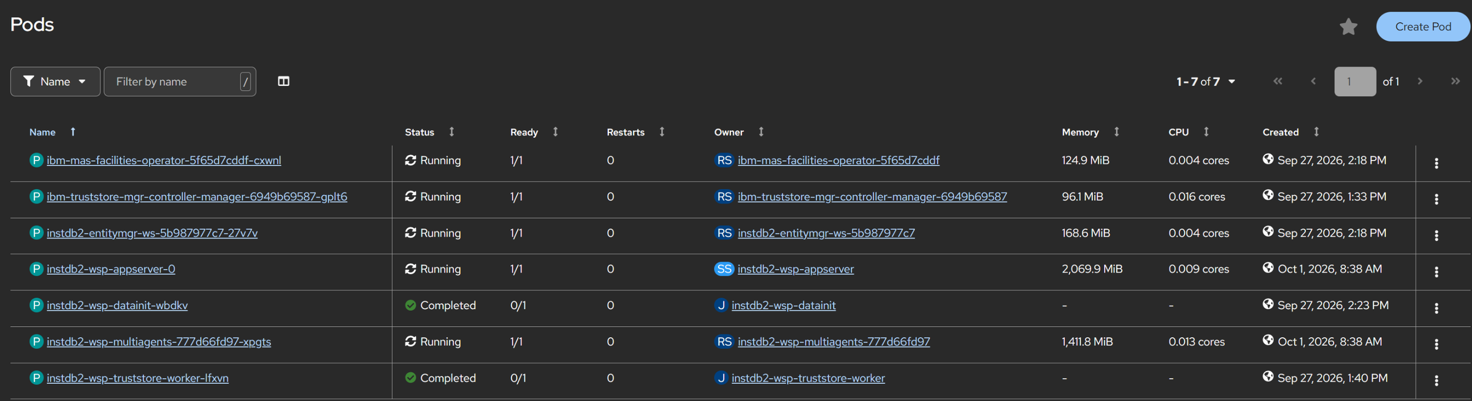Image resolution: width=1472 pixels, height=401 pixels.
Task: Click Completed status of instdb2-wsp-datainit-wbdkv
Action: pos(440,305)
